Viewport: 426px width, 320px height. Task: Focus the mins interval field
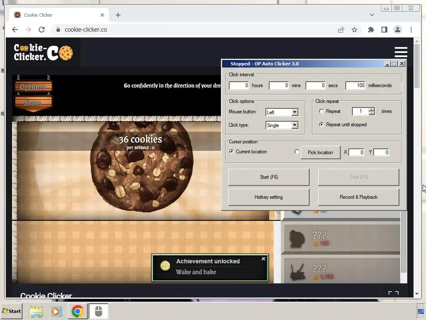pyautogui.click(x=279, y=85)
